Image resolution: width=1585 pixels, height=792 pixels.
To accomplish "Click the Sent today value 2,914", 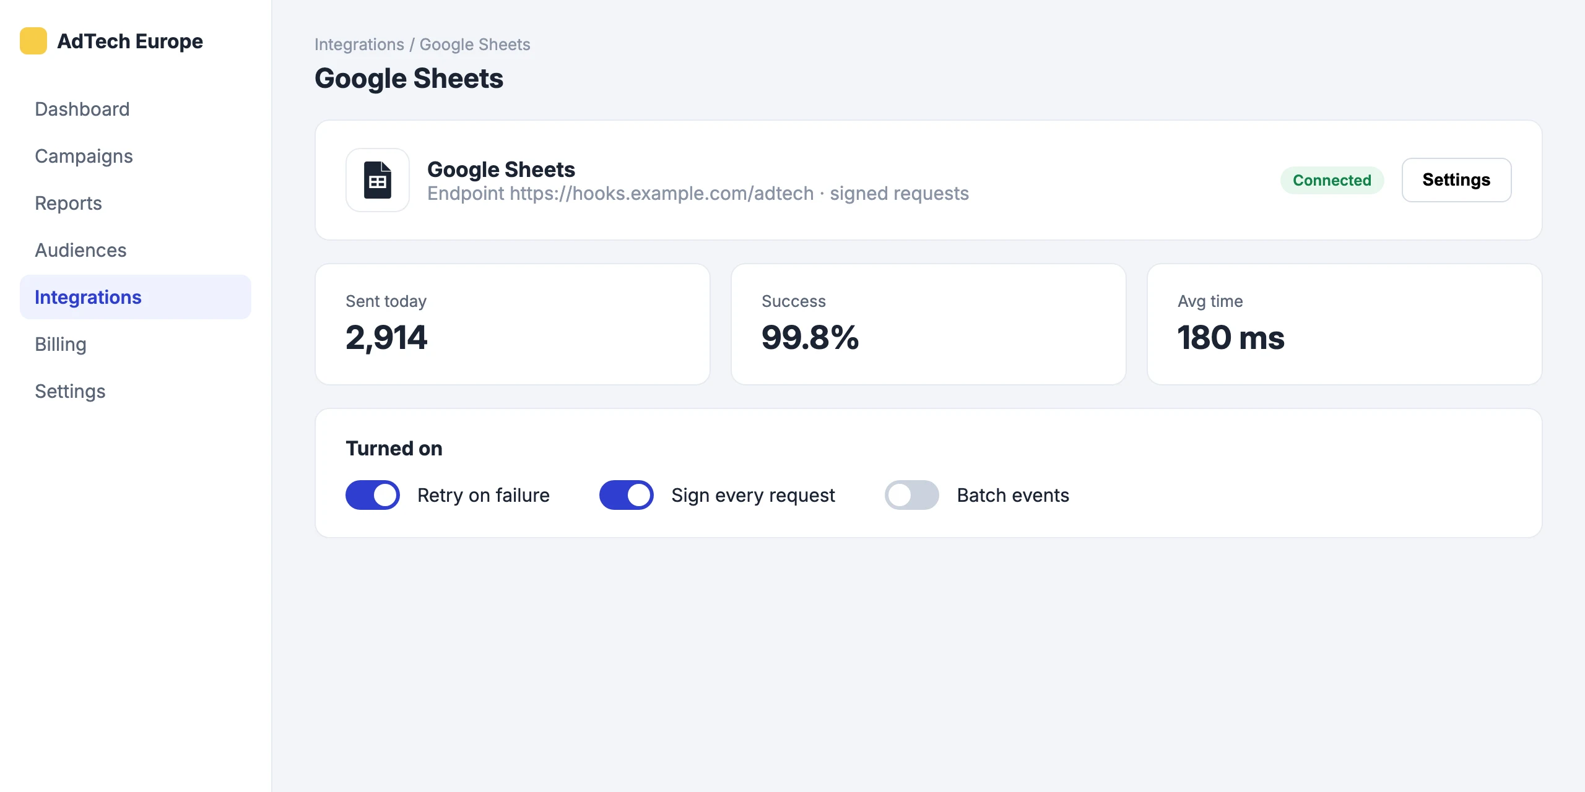I will (x=386, y=338).
